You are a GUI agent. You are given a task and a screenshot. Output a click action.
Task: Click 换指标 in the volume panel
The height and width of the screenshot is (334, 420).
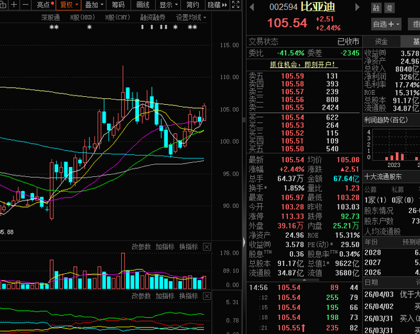[189, 246]
